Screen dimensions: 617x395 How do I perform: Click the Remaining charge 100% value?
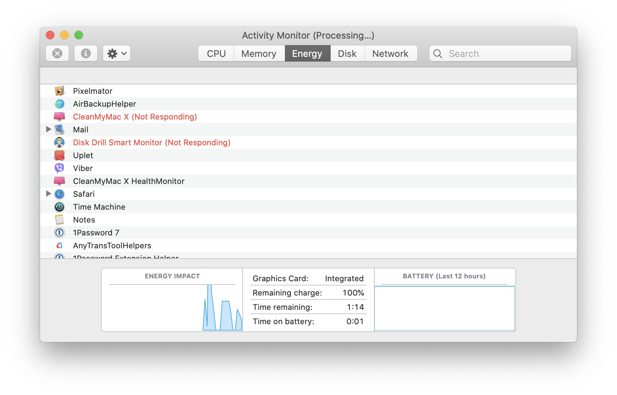tap(353, 293)
